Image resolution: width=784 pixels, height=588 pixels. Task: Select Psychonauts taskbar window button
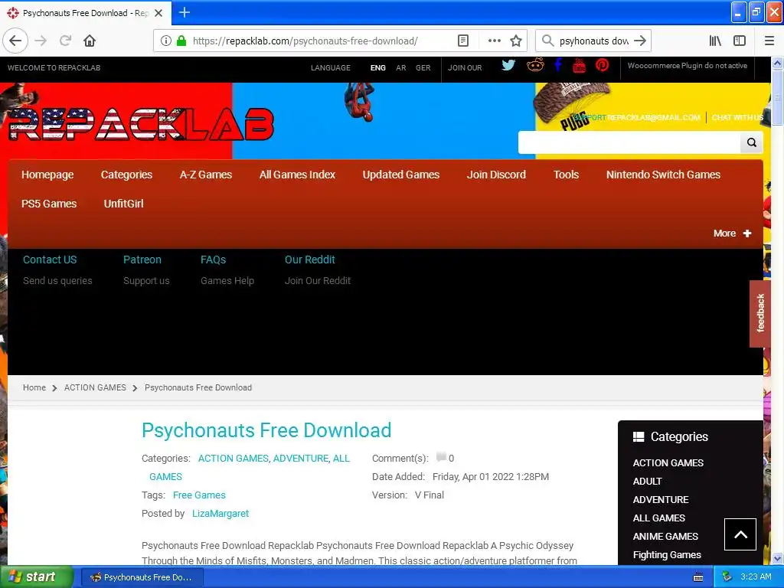(x=142, y=577)
